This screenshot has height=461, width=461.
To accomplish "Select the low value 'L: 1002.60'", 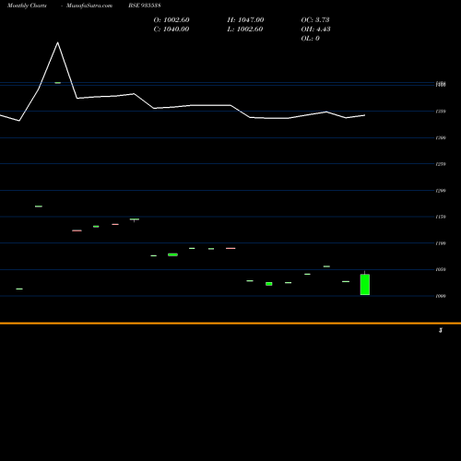I will tap(245, 30).
